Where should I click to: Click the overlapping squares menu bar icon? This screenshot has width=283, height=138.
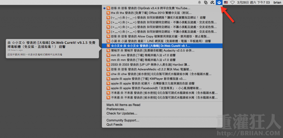pyautogui.click(x=206, y=2)
